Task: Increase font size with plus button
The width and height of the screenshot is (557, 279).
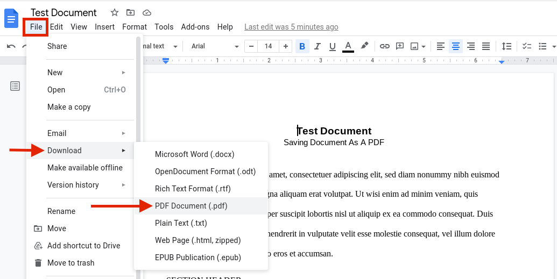Action: (285, 46)
